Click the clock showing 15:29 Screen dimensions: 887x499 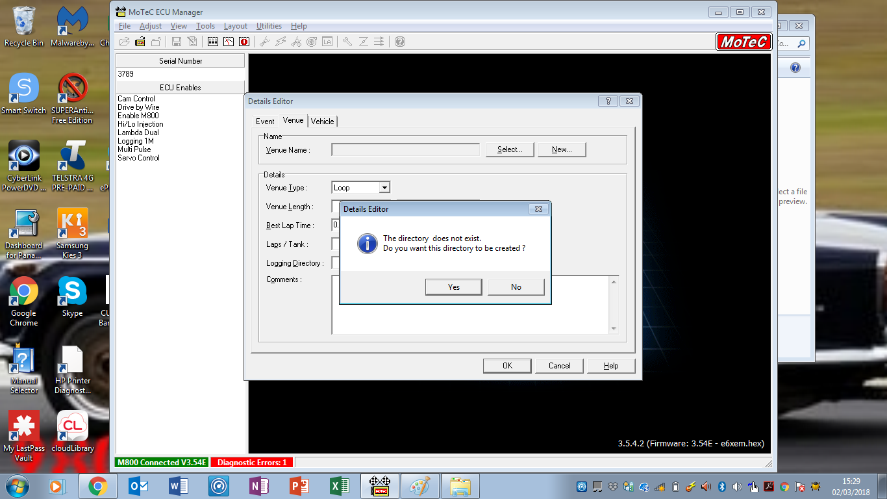tap(851, 481)
